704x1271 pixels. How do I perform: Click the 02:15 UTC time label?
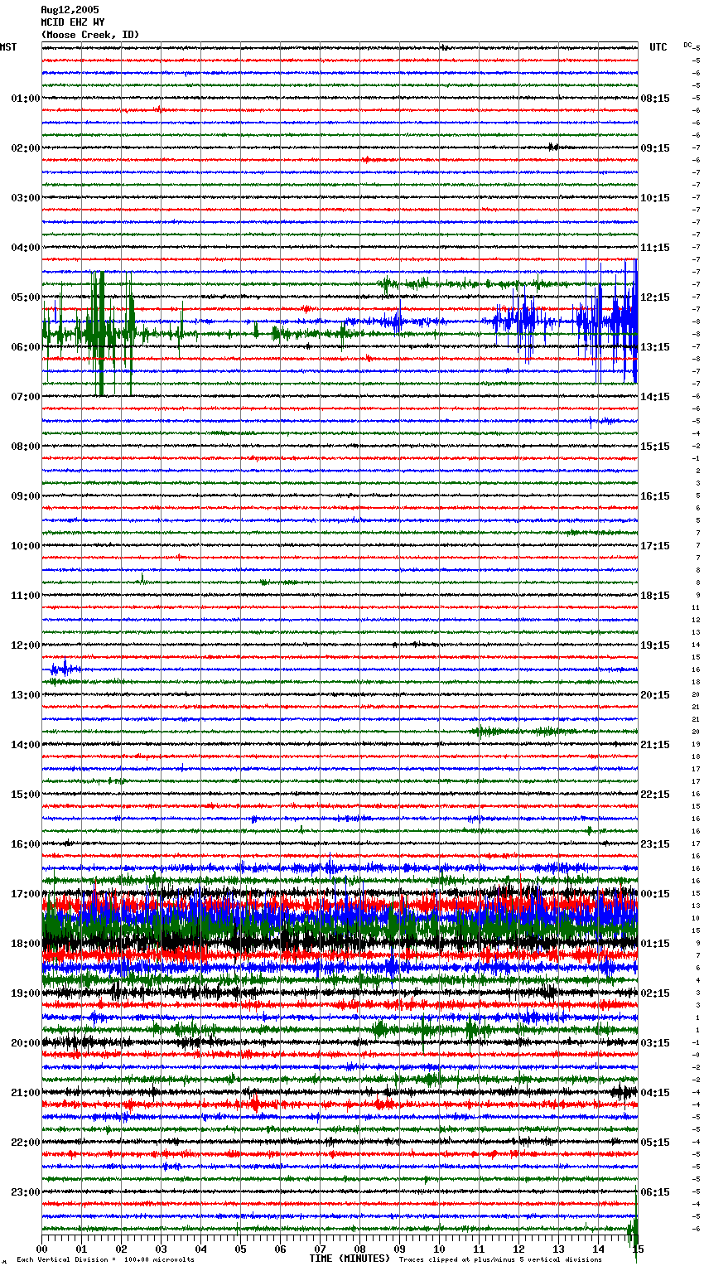point(655,993)
